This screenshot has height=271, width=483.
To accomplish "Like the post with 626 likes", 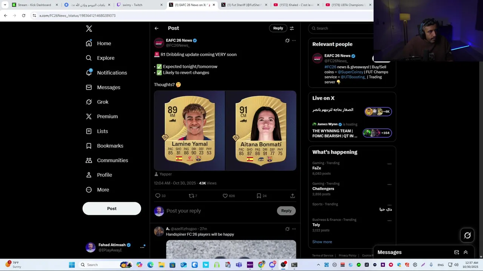I will [225, 196].
